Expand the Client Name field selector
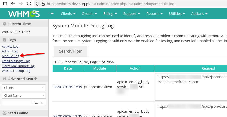Screen dimensions: 227x117 point(24,95)
